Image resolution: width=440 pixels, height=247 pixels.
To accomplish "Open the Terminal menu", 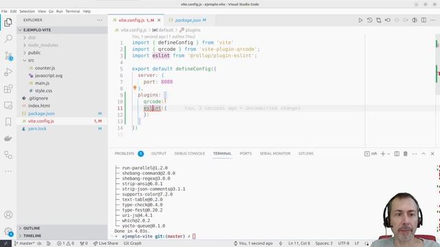I will click(73, 12).
